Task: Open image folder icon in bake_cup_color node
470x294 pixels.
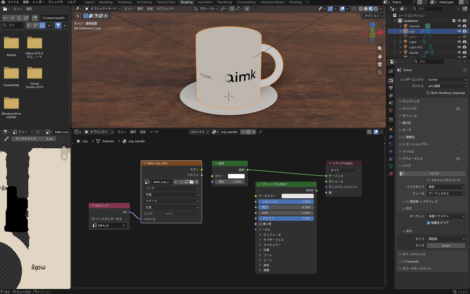Action: (x=192, y=182)
